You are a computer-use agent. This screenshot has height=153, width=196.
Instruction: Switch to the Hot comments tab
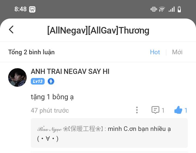155,52
